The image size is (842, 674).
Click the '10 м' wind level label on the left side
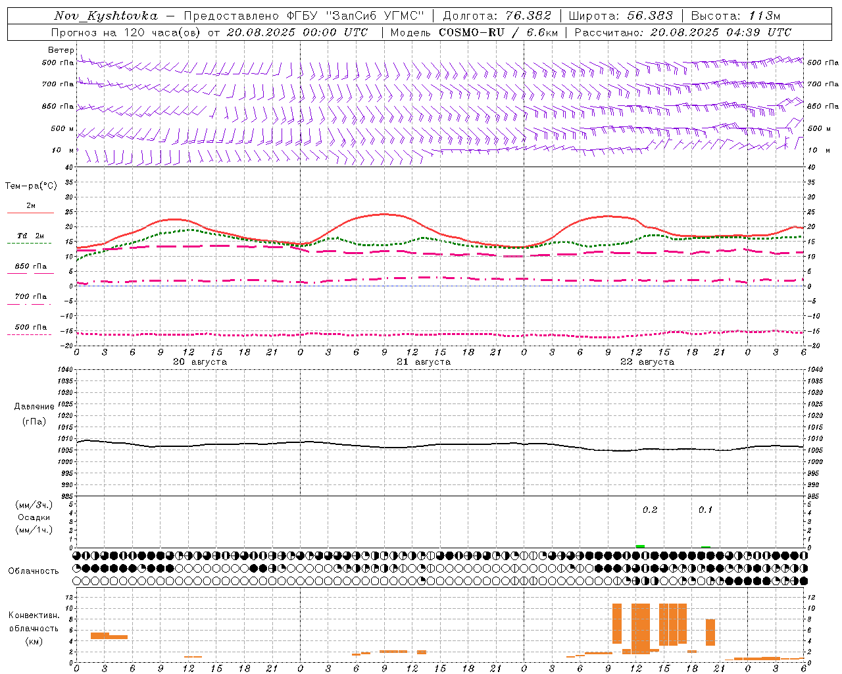[x=63, y=150]
